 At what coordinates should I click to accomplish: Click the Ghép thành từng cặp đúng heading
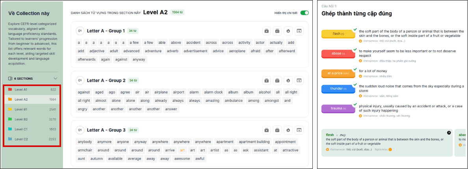pos(357,13)
